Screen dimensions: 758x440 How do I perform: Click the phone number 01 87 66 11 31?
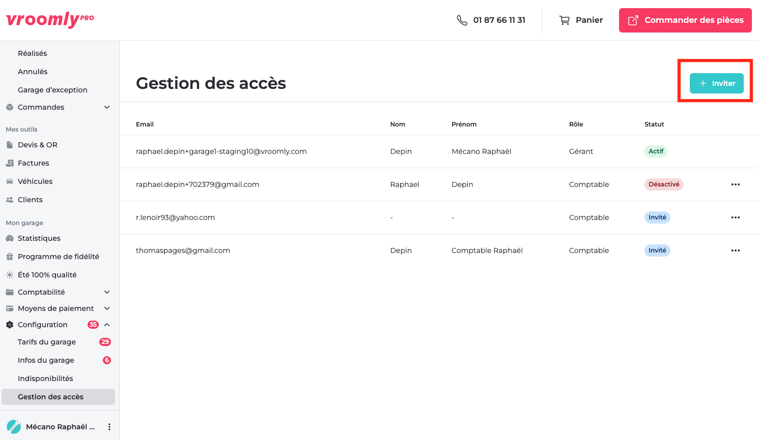click(499, 20)
